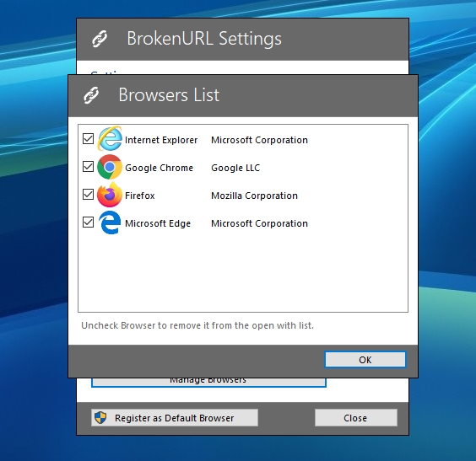Click the Mozilla Corporation publisher text
Image resolution: width=476 pixels, height=461 pixels.
tap(254, 196)
